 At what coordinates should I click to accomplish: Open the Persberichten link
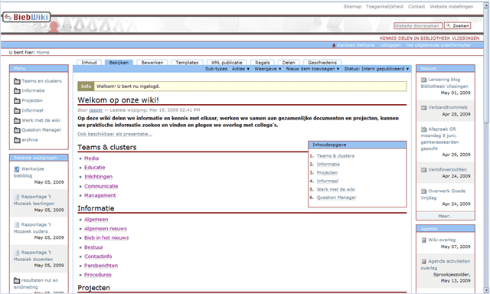(x=101, y=266)
